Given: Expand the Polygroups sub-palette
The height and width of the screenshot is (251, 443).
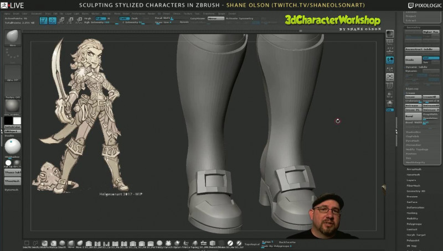Looking at the screenshot, I should point(414,224).
